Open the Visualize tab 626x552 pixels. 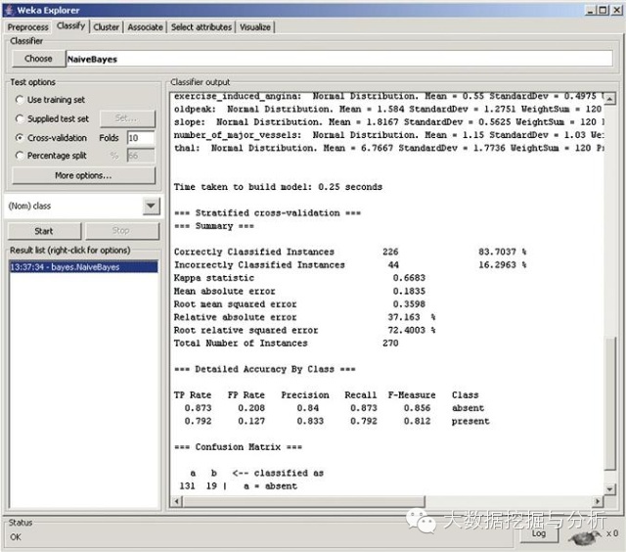(255, 27)
